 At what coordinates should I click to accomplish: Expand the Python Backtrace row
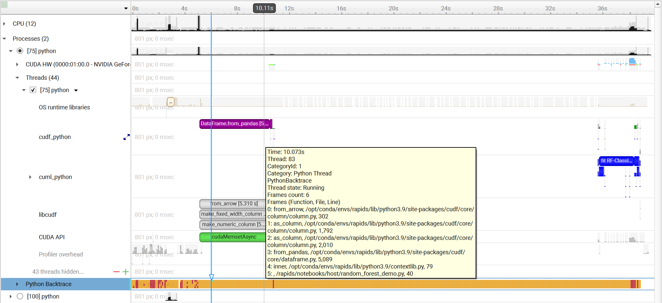pyautogui.click(x=17, y=284)
